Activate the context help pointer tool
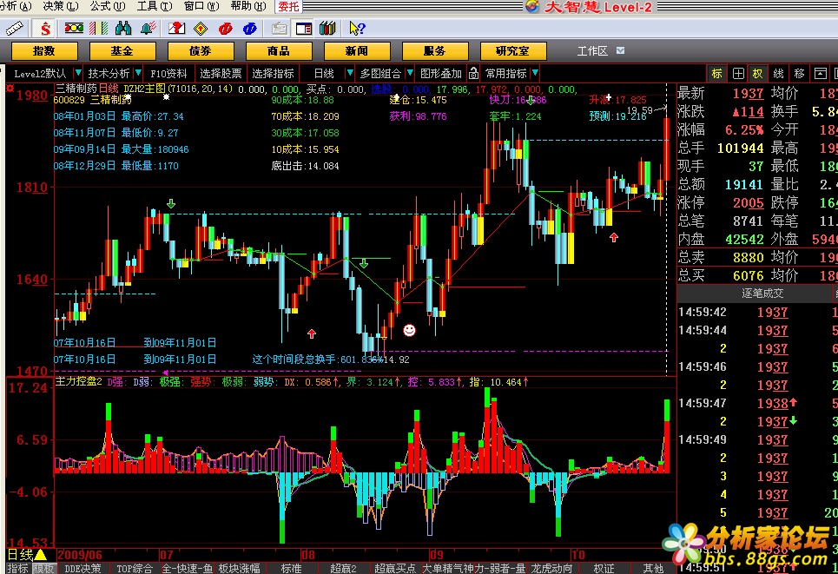Viewport: 838px width, 574px height. [356, 29]
